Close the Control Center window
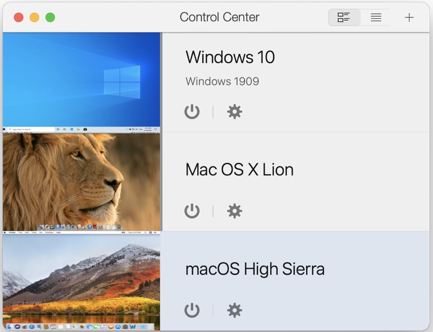Viewport: 433px width, 332px height. [18, 17]
